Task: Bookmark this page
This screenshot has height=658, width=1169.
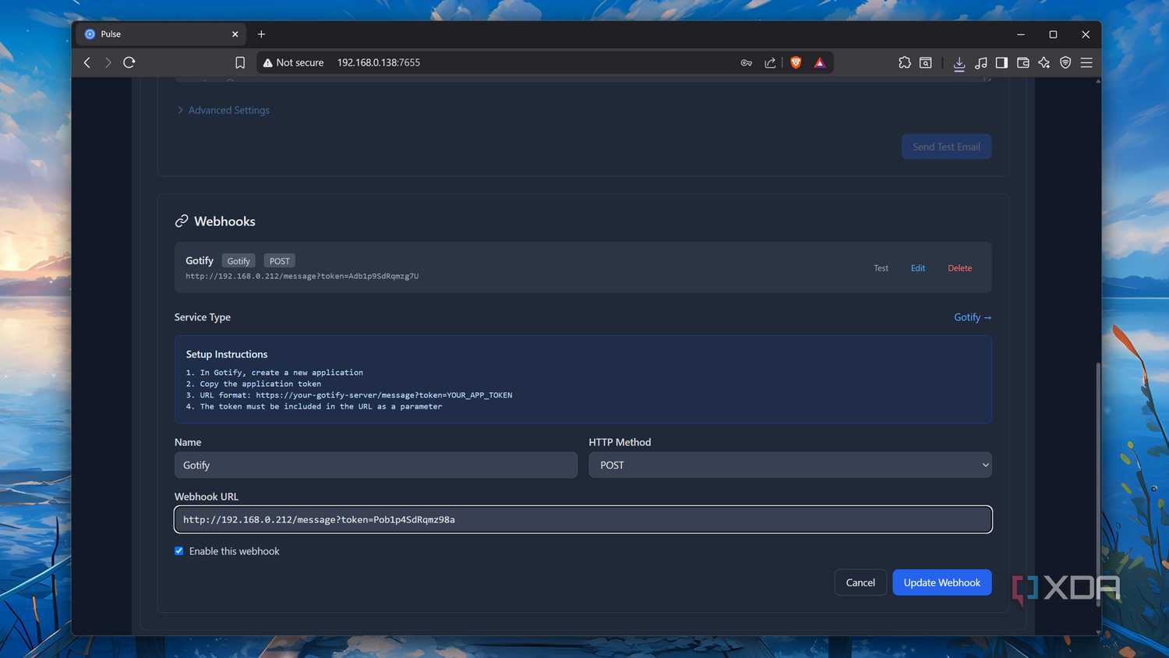Action: (x=240, y=62)
